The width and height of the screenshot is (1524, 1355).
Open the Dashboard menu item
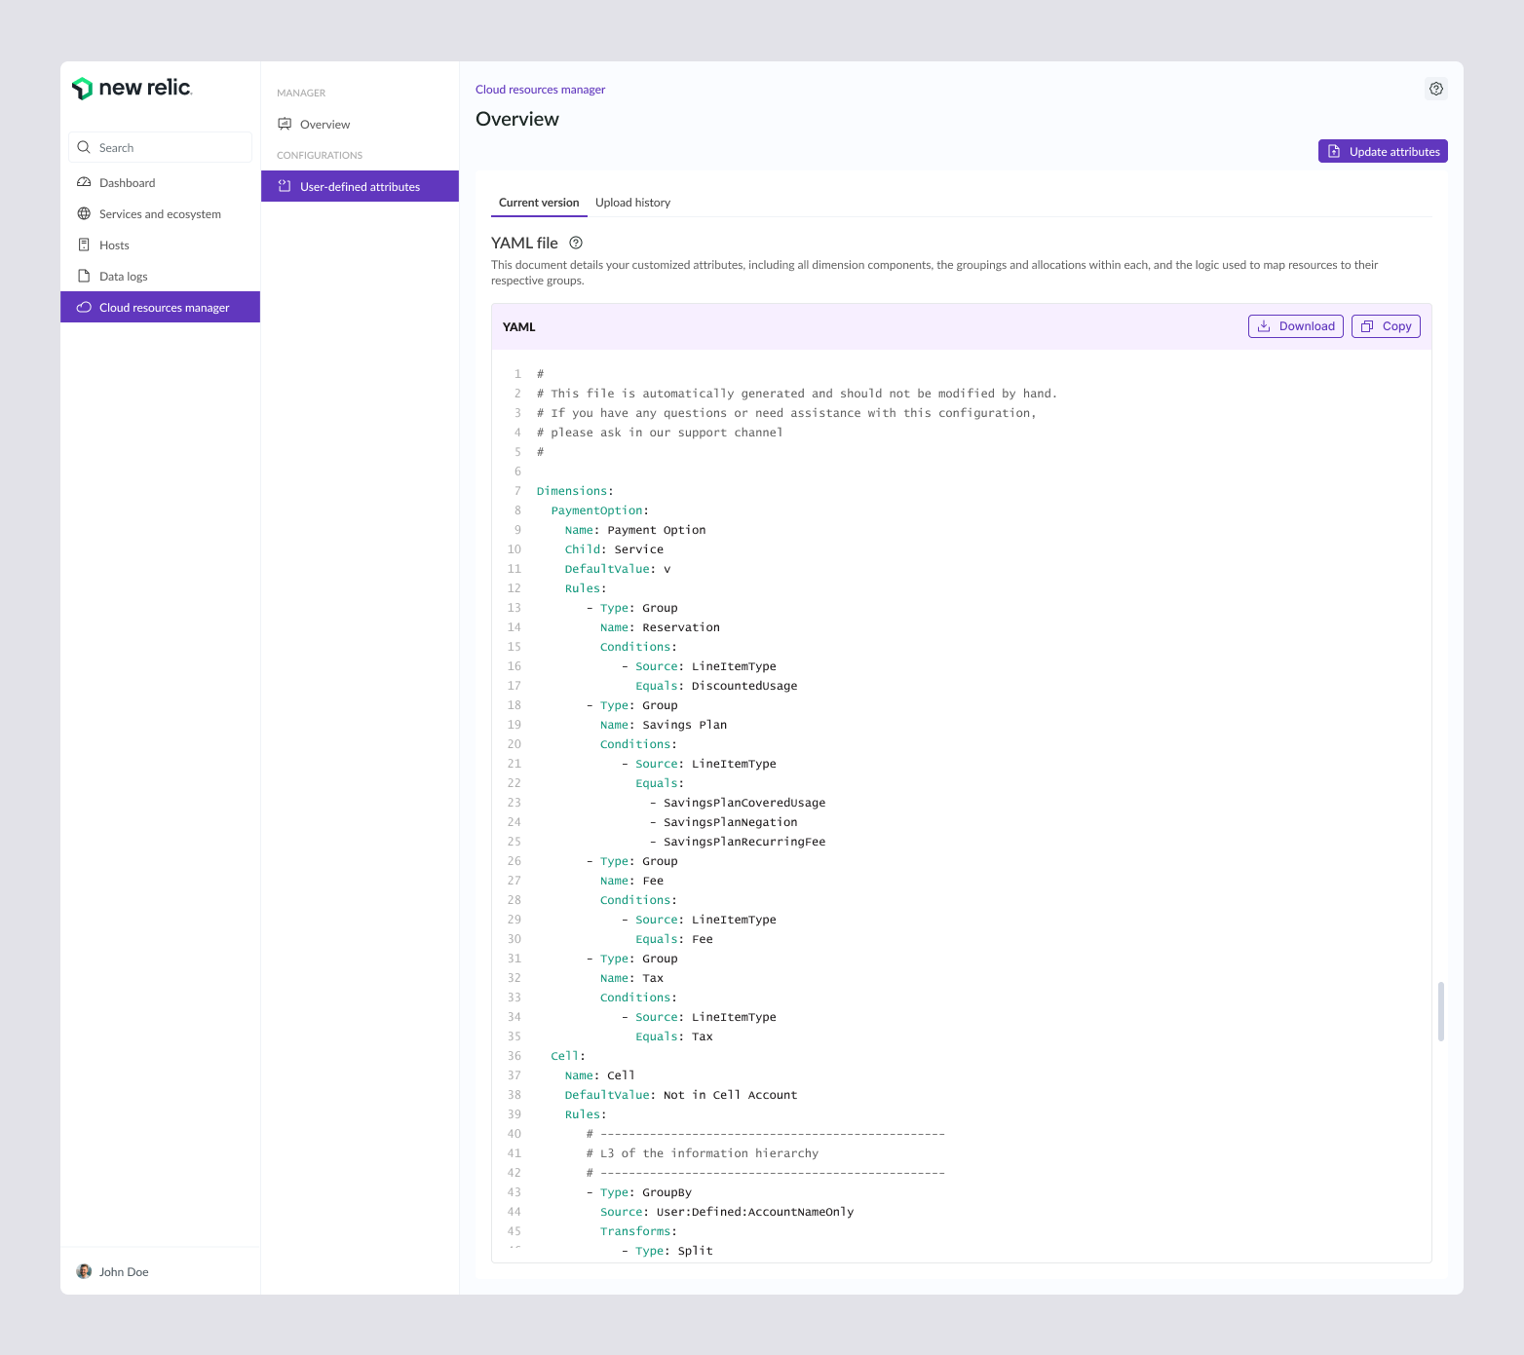click(160, 182)
